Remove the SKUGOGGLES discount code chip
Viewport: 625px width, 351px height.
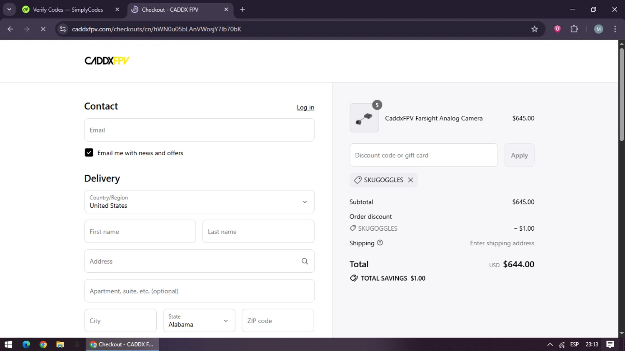point(410,180)
